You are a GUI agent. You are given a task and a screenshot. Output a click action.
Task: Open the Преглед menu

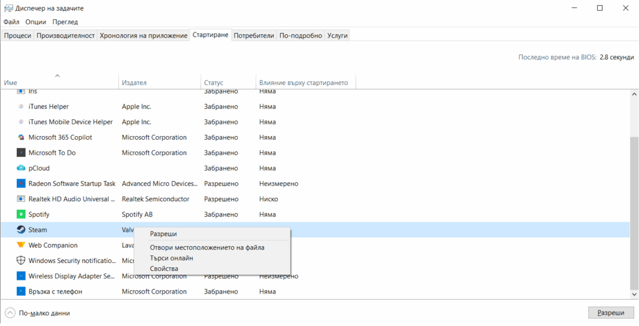[65, 22]
